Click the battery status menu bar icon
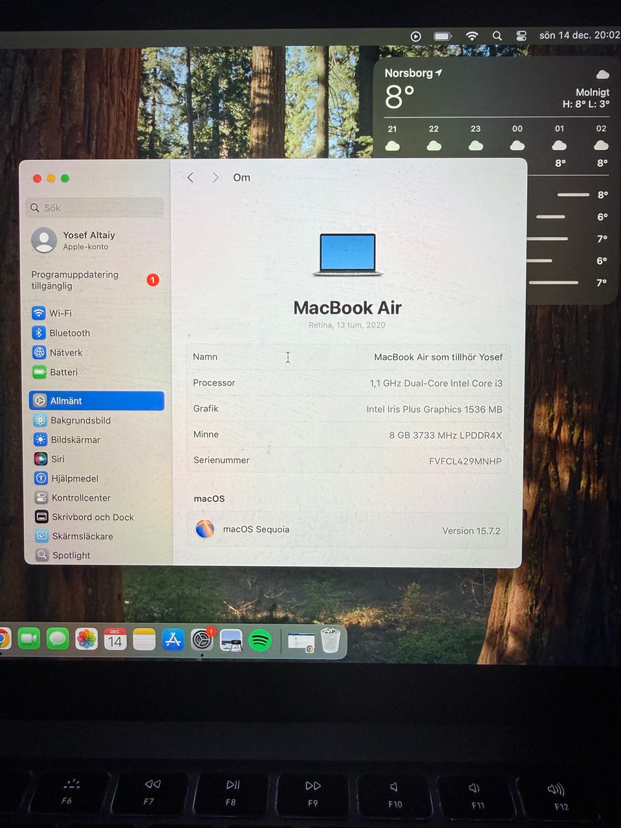 pos(443,36)
